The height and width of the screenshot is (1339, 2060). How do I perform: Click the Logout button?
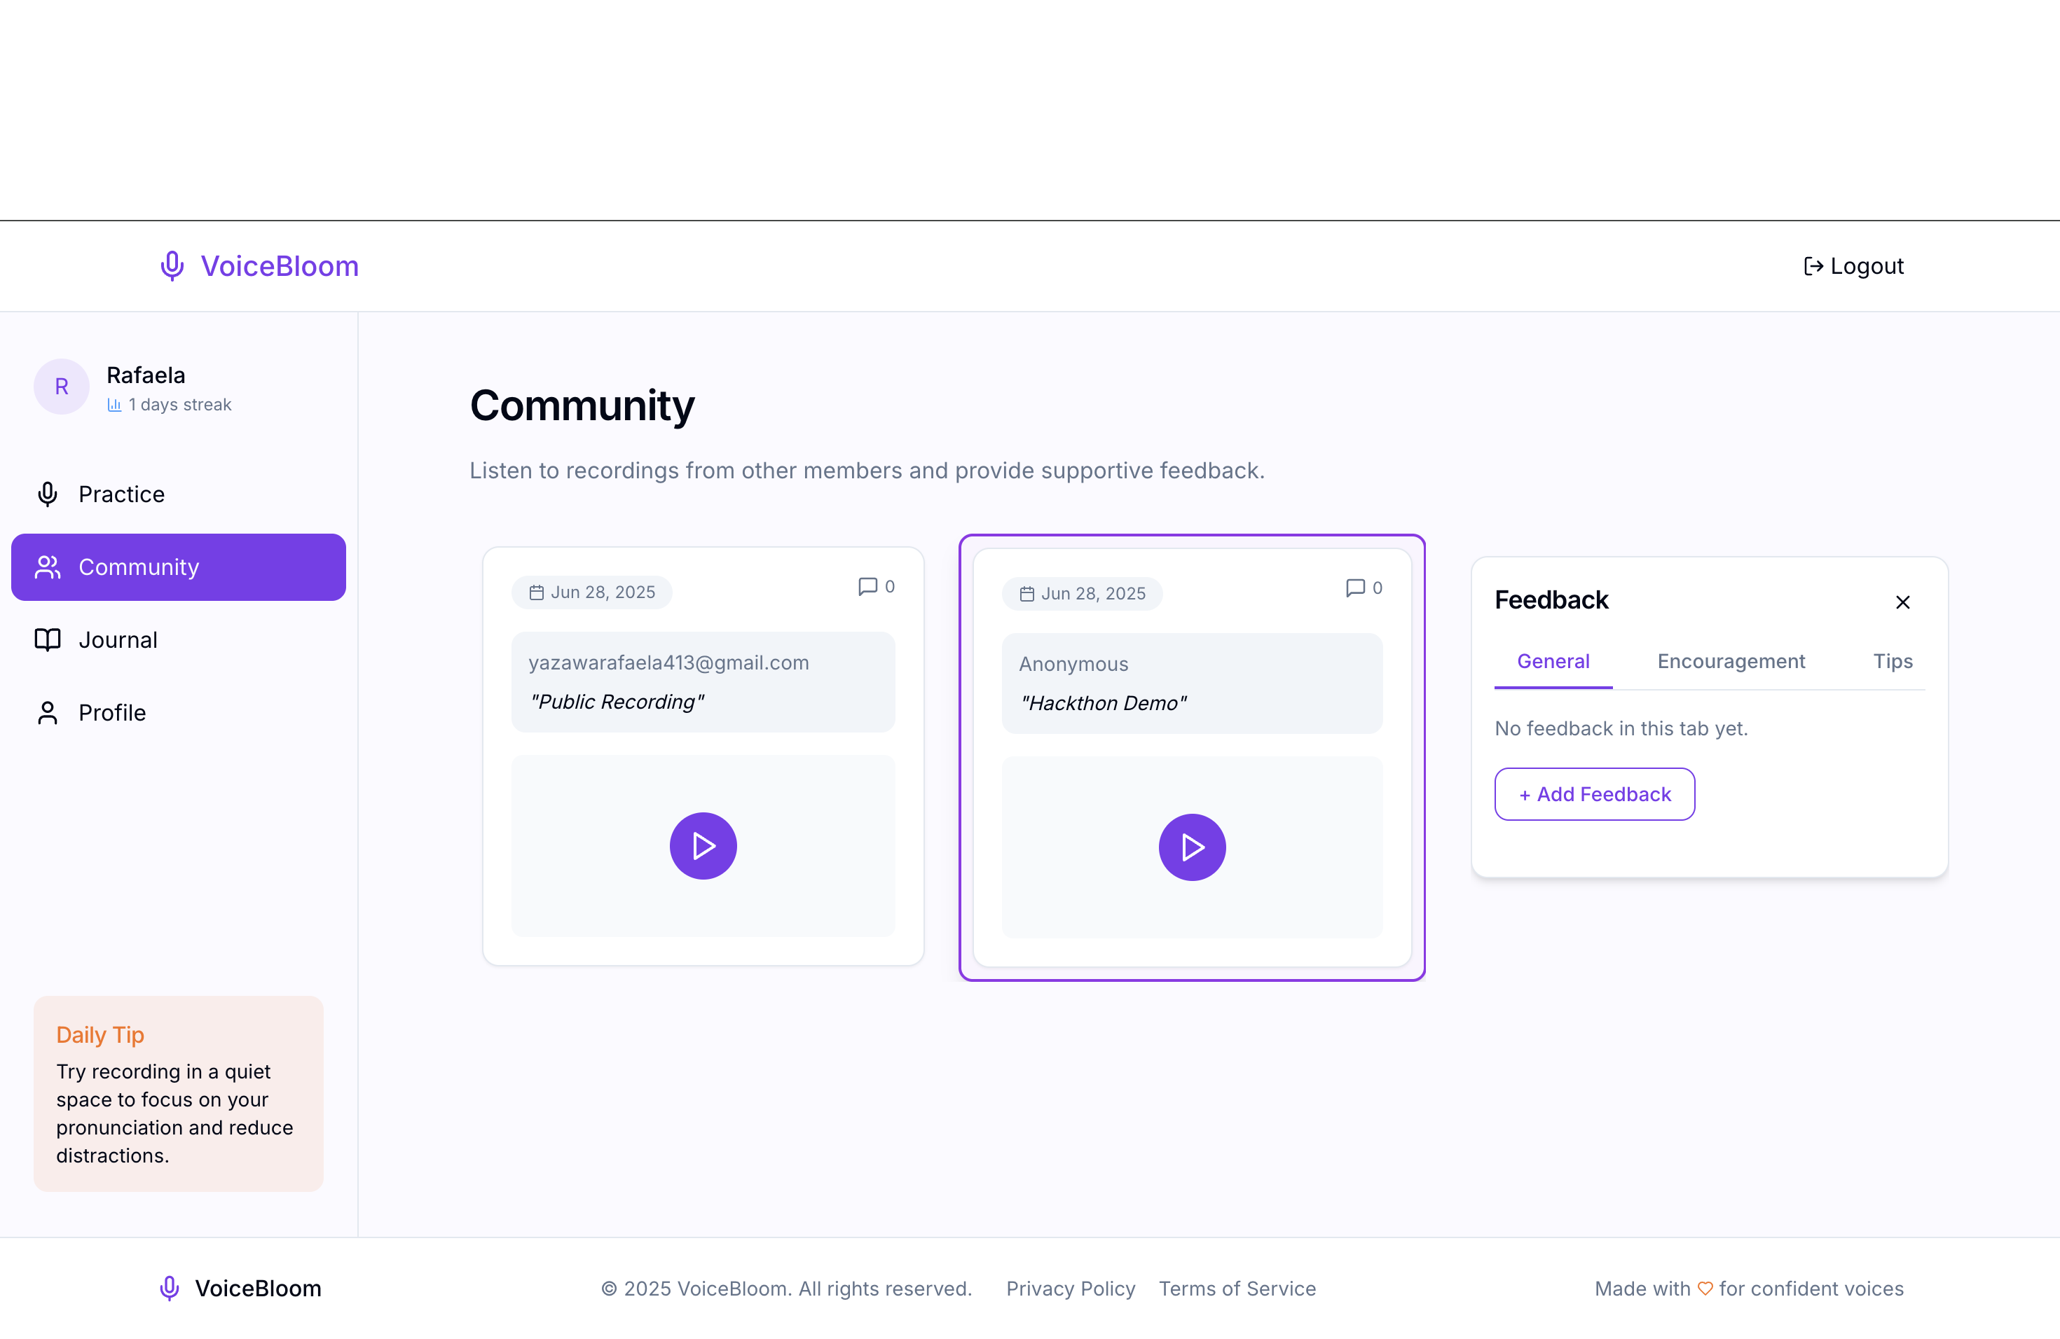[x=1853, y=265]
